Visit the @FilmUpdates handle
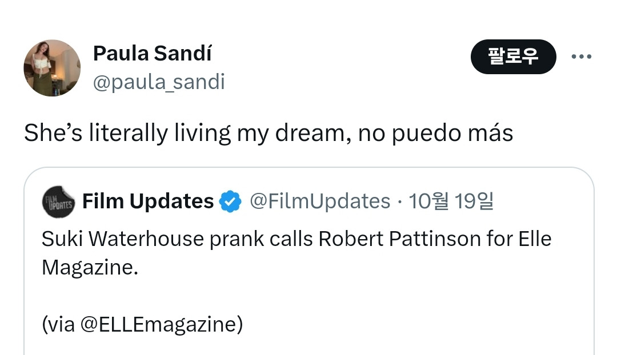Viewport: 617px width, 355px height. [x=320, y=201]
